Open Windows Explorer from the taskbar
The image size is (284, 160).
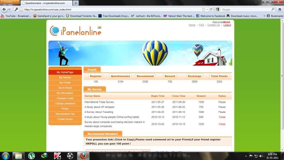(19, 156)
